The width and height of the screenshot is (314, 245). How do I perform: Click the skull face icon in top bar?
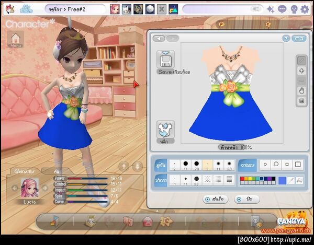[294, 9]
